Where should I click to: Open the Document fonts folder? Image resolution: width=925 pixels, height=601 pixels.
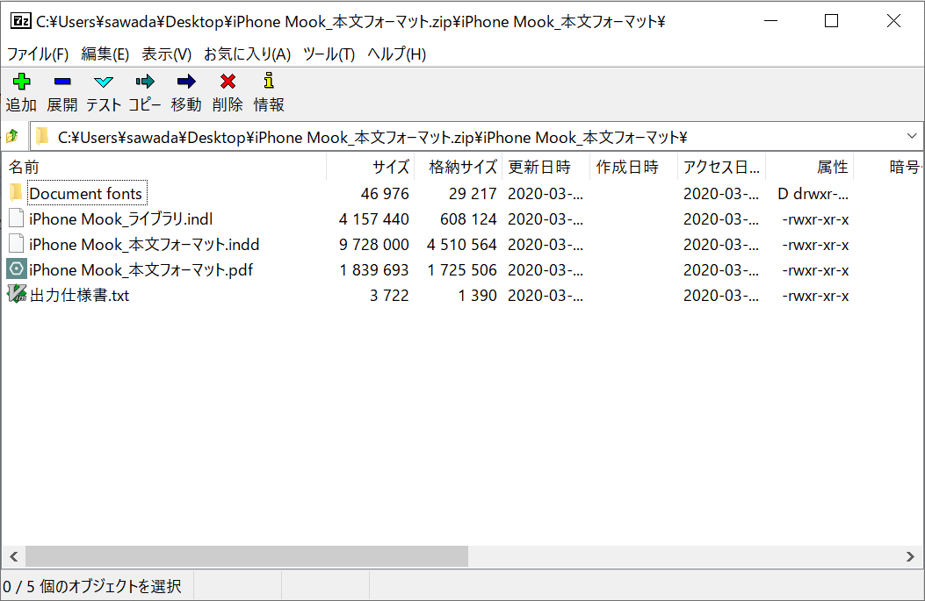click(86, 193)
